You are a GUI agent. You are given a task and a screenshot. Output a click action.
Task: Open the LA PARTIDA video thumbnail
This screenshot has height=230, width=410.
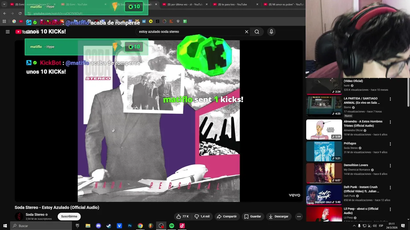[x=324, y=106]
